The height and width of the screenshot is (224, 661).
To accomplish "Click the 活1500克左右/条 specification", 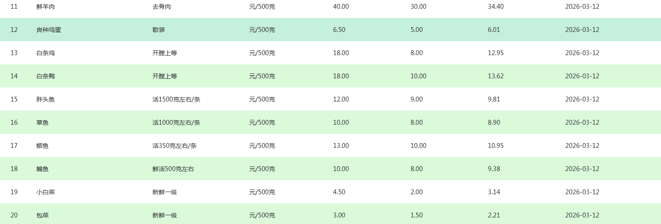I will (176, 99).
